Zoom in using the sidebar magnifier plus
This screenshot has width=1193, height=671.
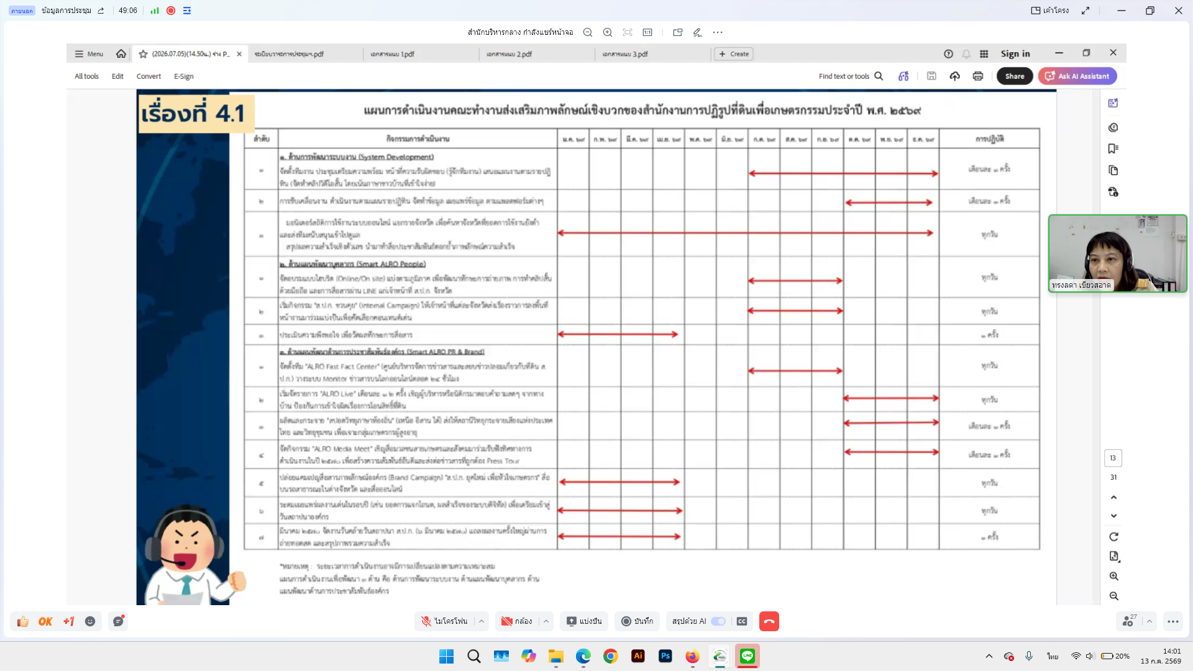tap(1113, 576)
